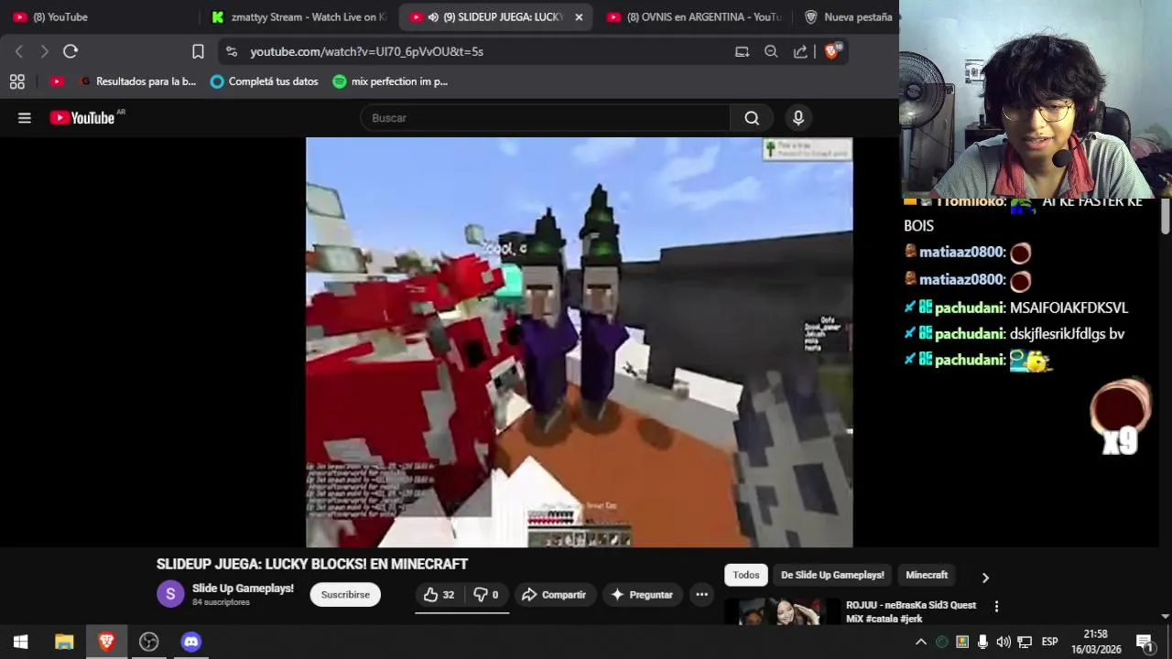Like the video with thumbs up
This screenshot has height=659, width=1172.
pyautogui.click(x=439, y=595)
